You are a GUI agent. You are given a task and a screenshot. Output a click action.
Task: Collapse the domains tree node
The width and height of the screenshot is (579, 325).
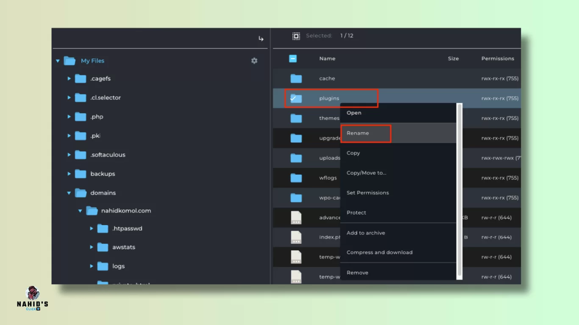69,193
